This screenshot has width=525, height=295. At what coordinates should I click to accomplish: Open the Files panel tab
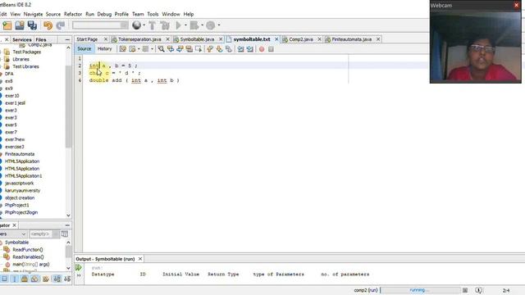point(41,39)
